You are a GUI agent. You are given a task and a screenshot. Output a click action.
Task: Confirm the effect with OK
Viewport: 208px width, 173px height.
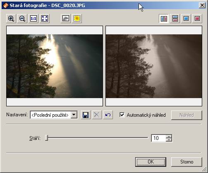151,162
